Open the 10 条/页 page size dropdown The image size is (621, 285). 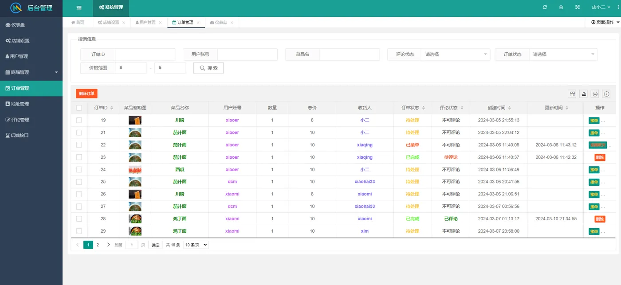click(196, 245)
